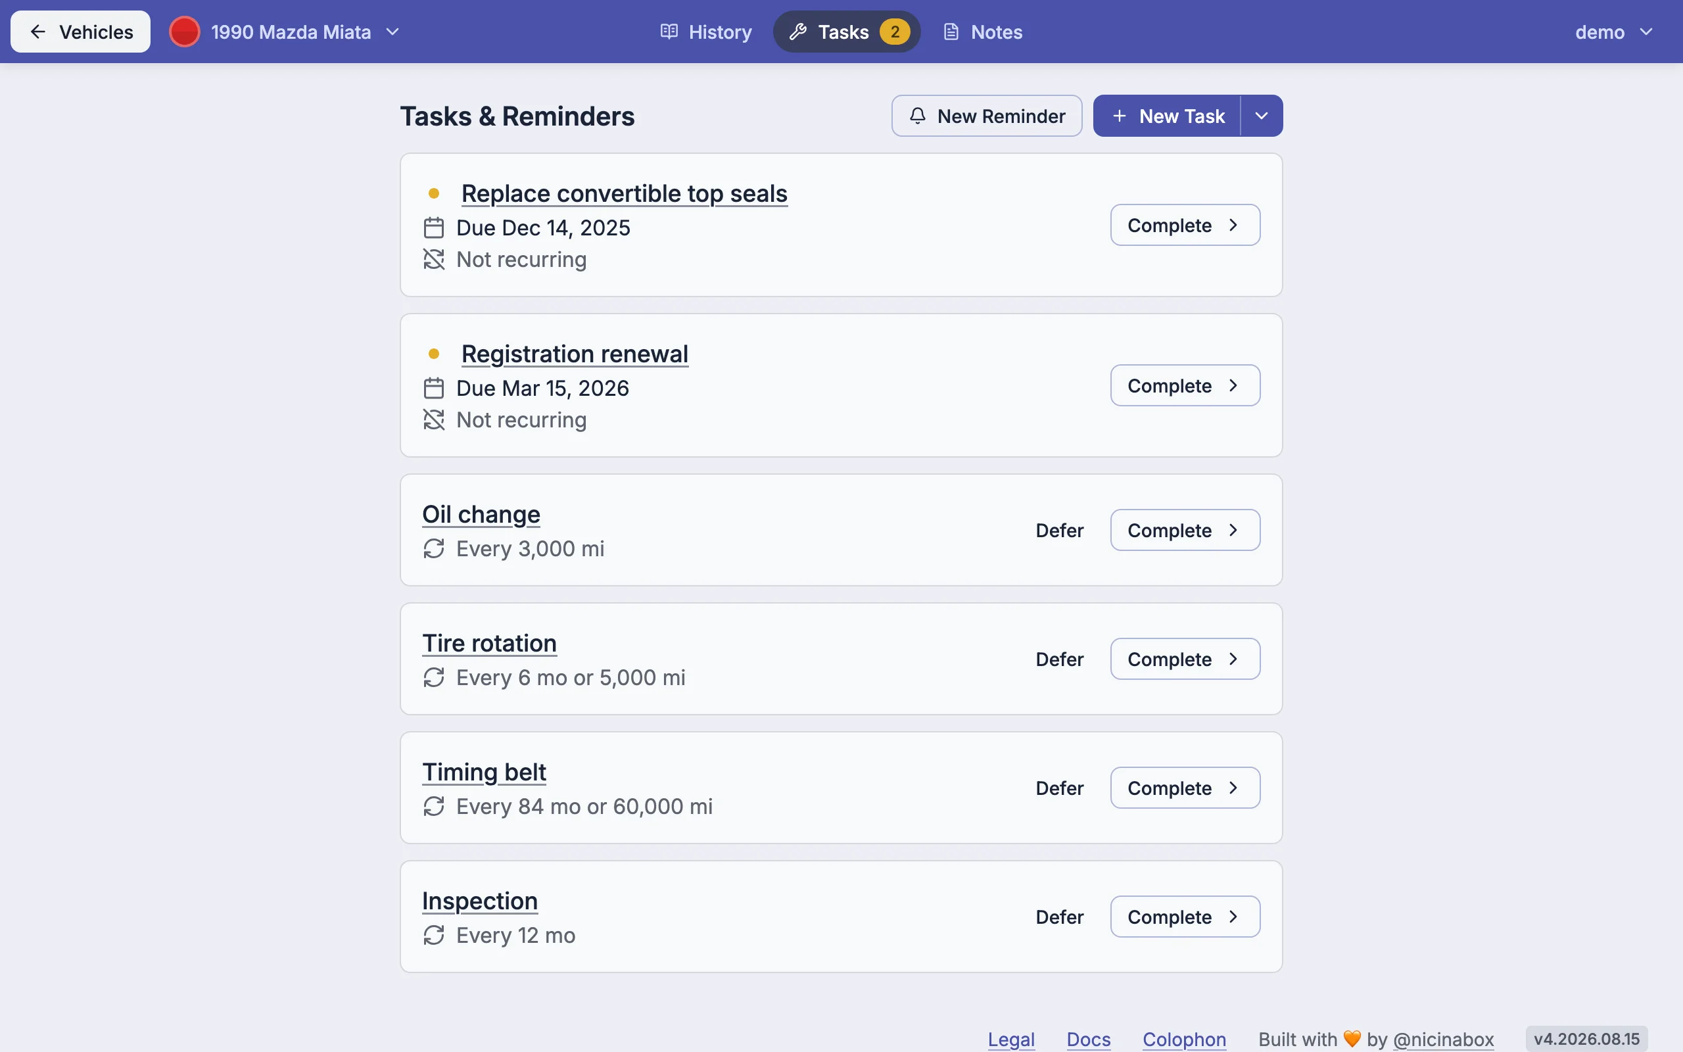
Task: Click calendar icon next to Due Dec 14, 2025
Action: click(433, 227)
